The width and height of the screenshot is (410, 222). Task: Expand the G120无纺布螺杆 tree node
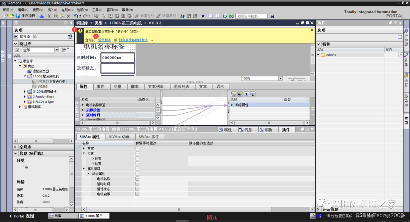pos(25,91)
